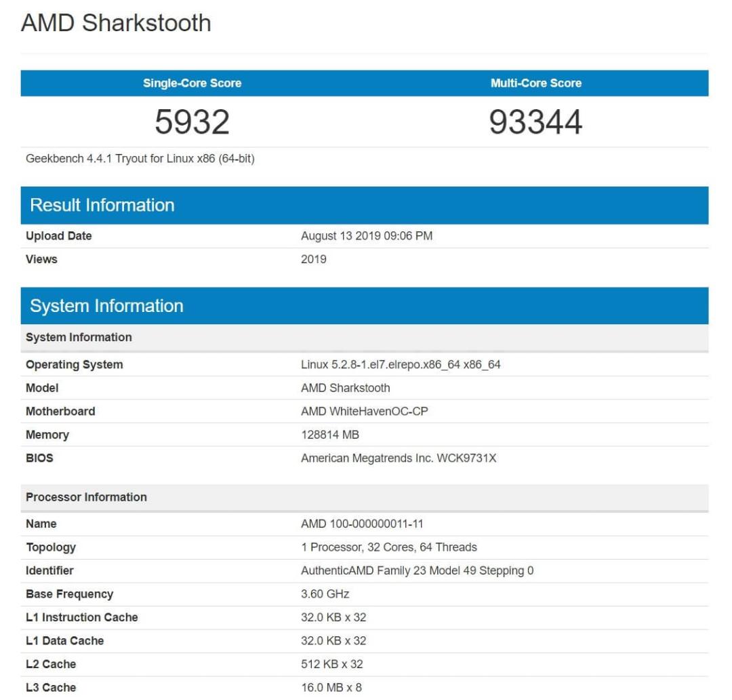Click the BIOS value American Megatrends
Viewport: 732px width, 700px height.
(x=399, y=458)
